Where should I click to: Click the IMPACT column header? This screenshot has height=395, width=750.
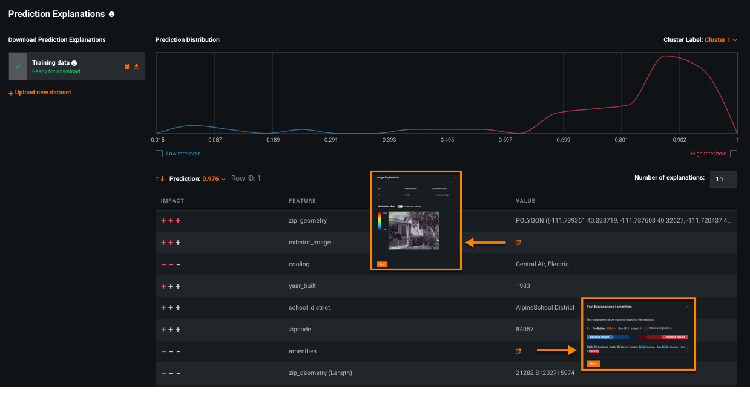tap(173, 201)
